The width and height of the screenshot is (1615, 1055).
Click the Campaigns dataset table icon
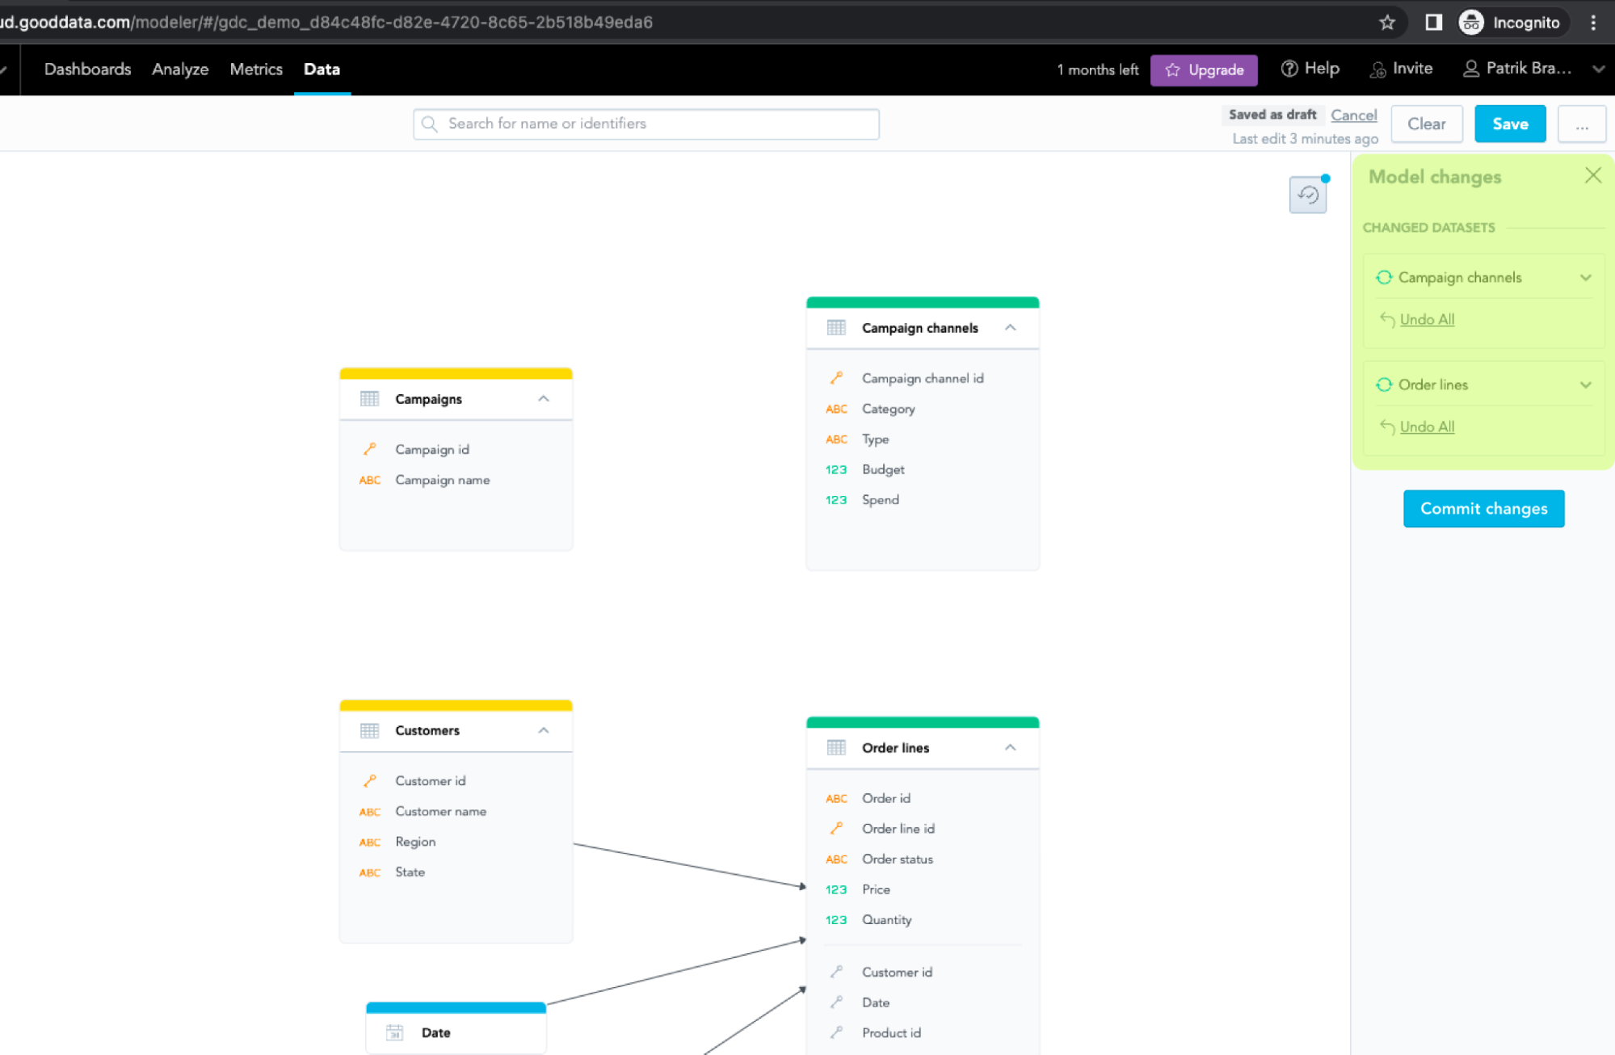[369, 398]
